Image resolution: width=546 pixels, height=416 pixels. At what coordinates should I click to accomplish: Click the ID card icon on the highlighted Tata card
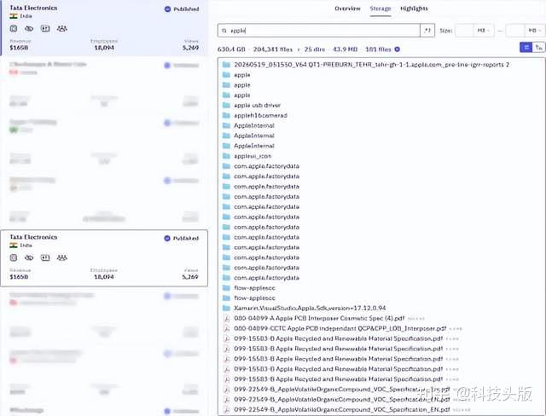[x=45, y=28]
